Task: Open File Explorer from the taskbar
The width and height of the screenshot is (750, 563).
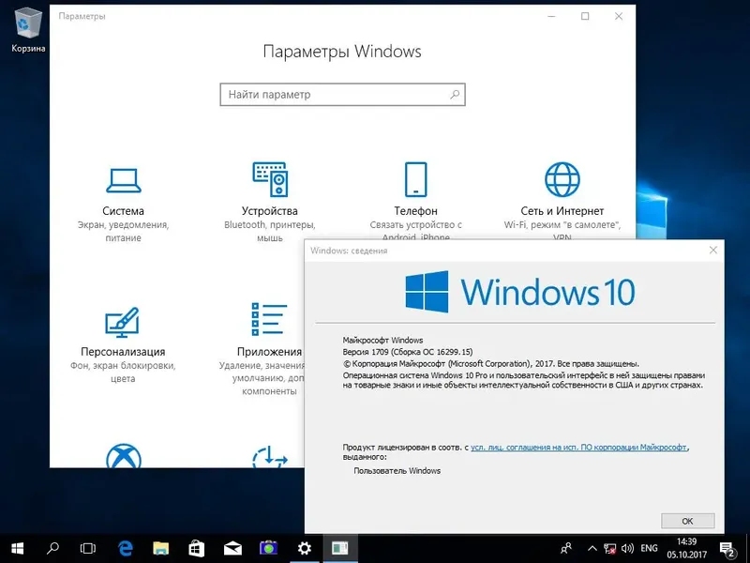Action: coord(161,548)
